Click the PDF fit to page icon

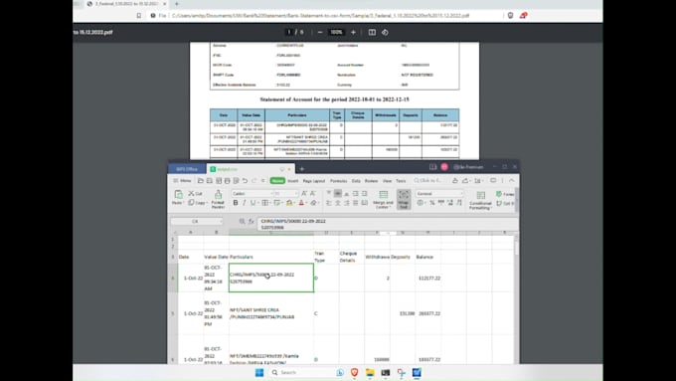tap(372, 33)
